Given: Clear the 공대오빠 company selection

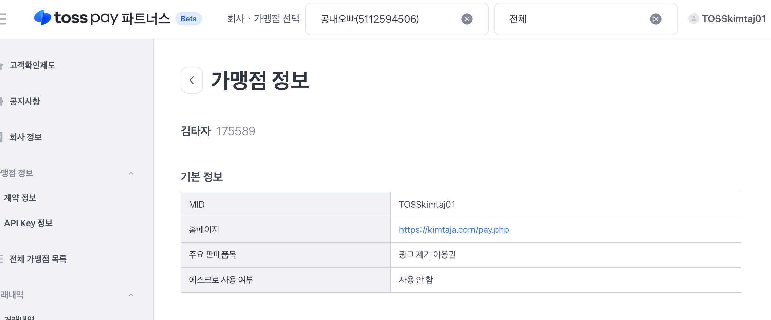Looking at the screenshot, I should 467,19.
